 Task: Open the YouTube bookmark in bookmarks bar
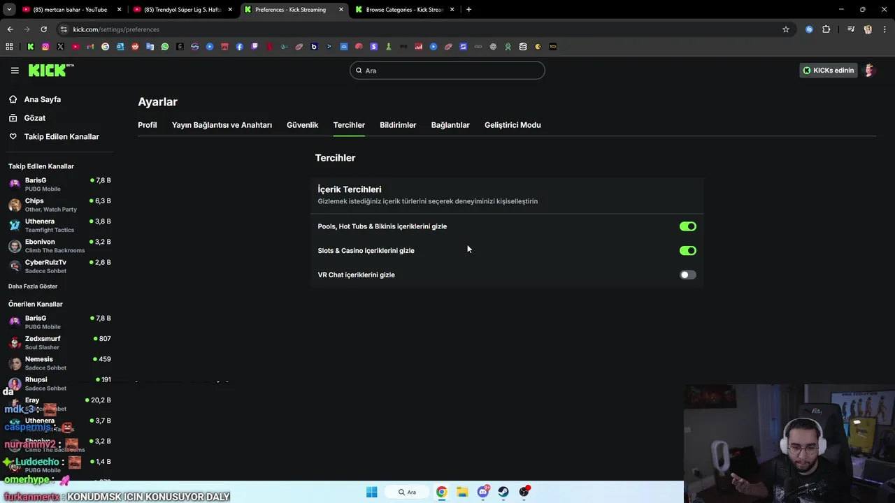point(76,47)
